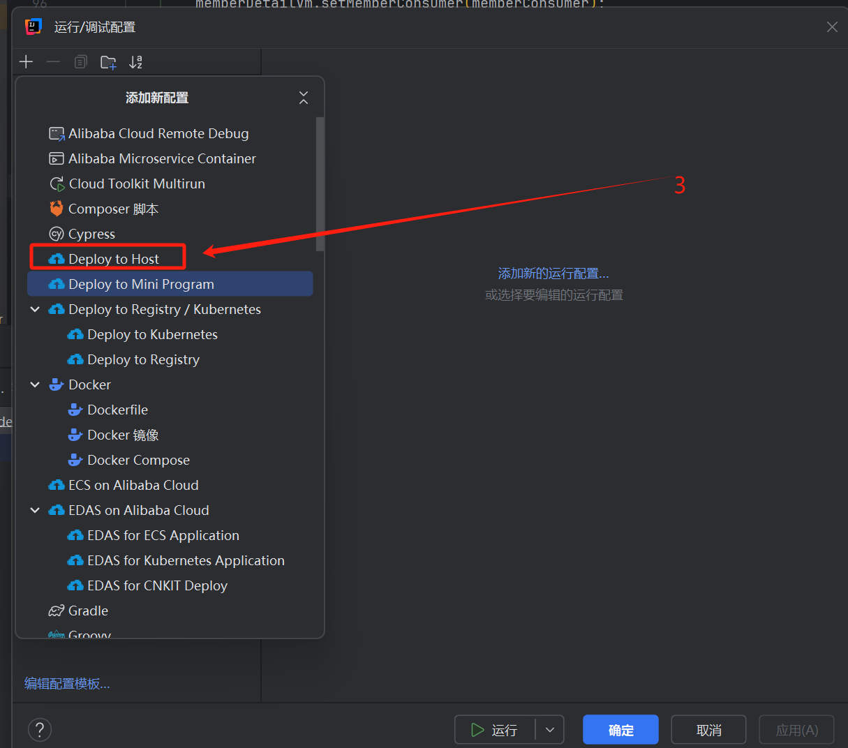This screenshot has width=848, height=748.
Task: Confirm with the 确定 button
Action: click(x=621, y=730)
